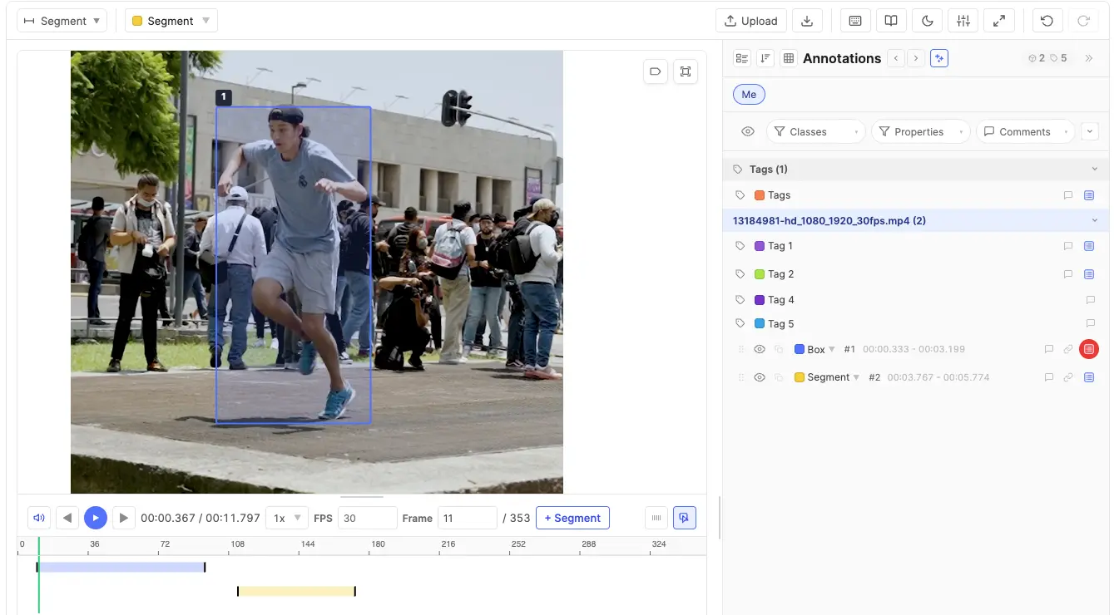The width and height of the screenshot is (1114, 615).
Task: Click the sort icon in Annotations header
Action: click(x=765, y=58)
